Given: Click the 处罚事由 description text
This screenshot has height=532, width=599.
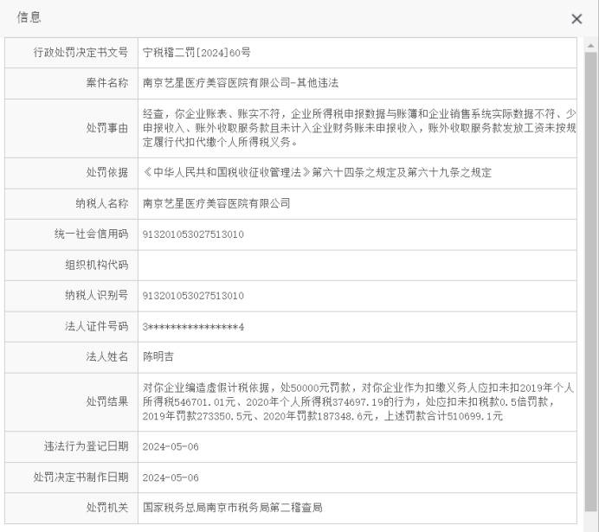Looking at the screenshot, I should [357, 128].
